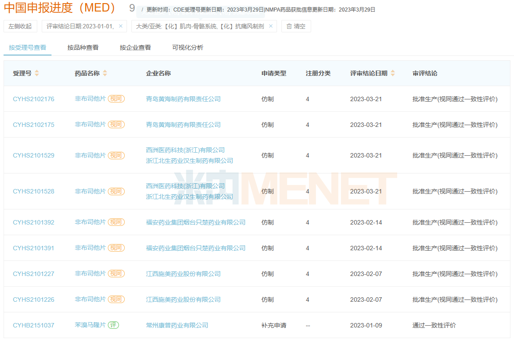Screen dimensions: 514x339
Task: Open the 苯溴马隆片 drug link
Action: (90, 325)
